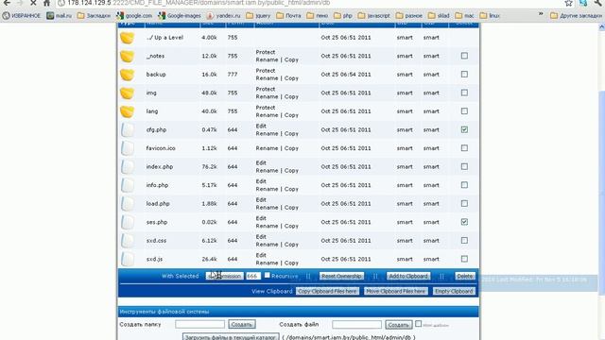
Task: Click the Delete button
Action: pos(465,276)
